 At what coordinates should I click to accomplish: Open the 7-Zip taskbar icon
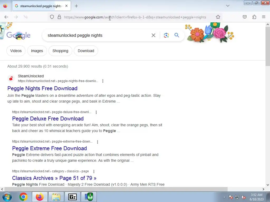tap(73, 197)
